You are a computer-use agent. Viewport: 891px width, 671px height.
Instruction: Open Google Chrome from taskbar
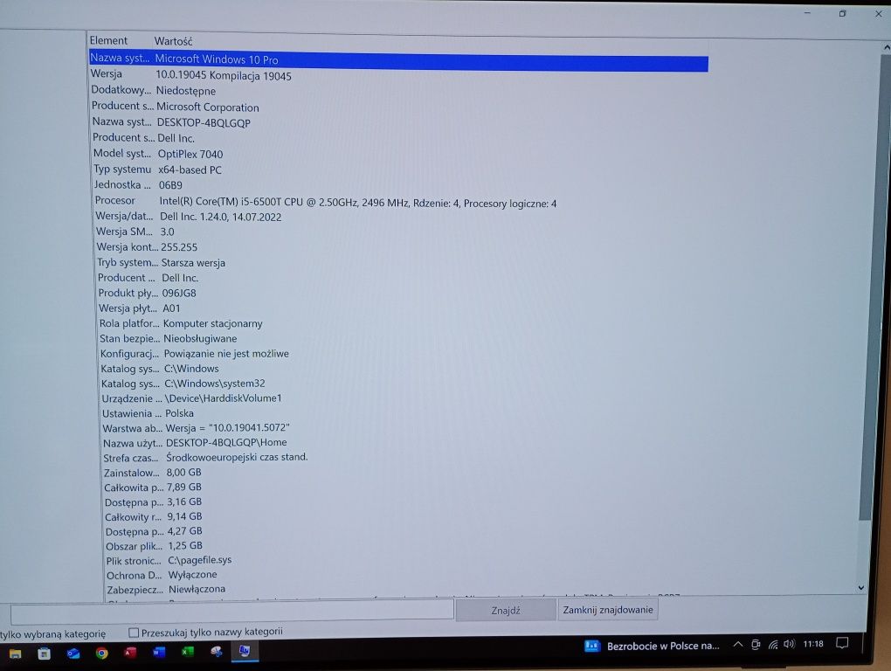click(x=101, y=653)
